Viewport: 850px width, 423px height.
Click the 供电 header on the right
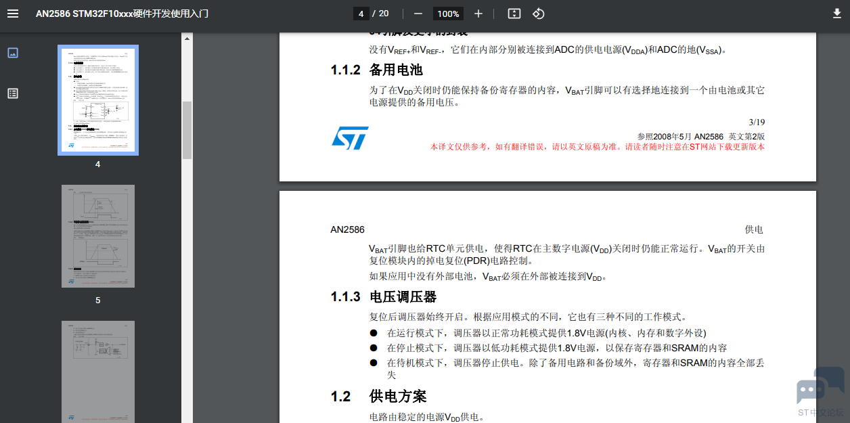[754, 229]
